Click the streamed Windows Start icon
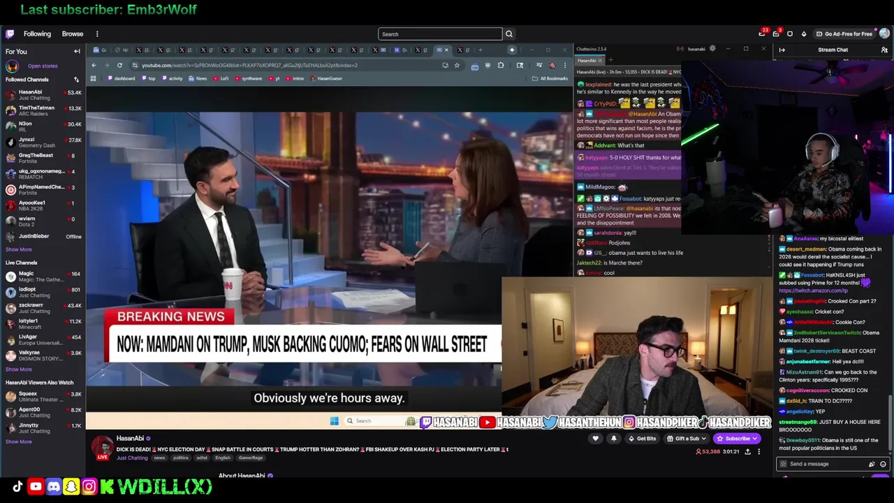 pos(335,421)
